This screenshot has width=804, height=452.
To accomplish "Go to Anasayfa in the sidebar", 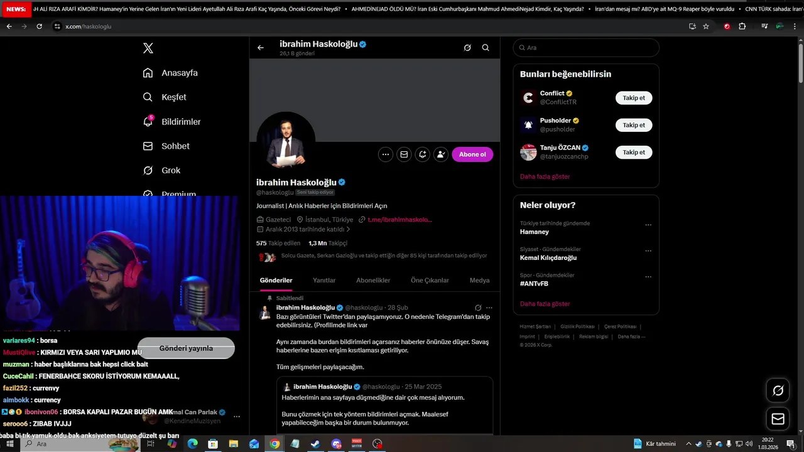I will tap(170, 73).
